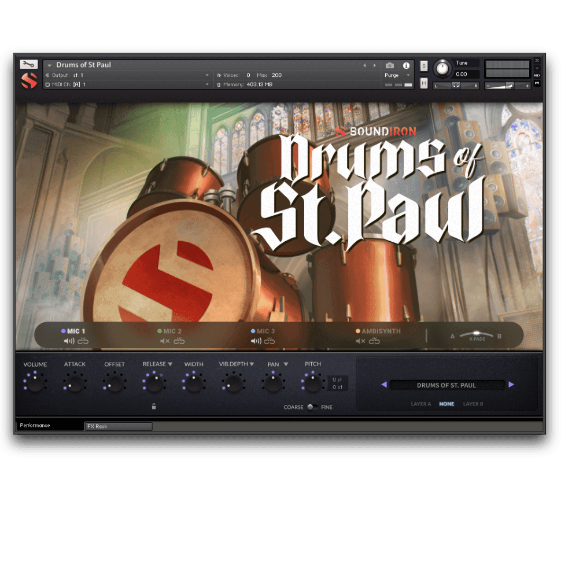Open the info (i) icon
Viewport: 561px width, 561px height.
point(406,65)
